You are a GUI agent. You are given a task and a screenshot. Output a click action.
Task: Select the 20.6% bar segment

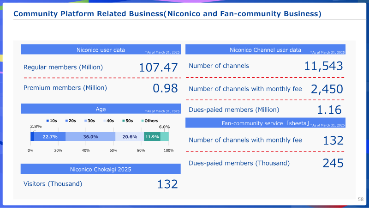point(130,136)
